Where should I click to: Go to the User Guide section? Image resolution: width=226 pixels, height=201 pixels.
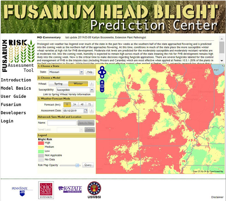13,96
